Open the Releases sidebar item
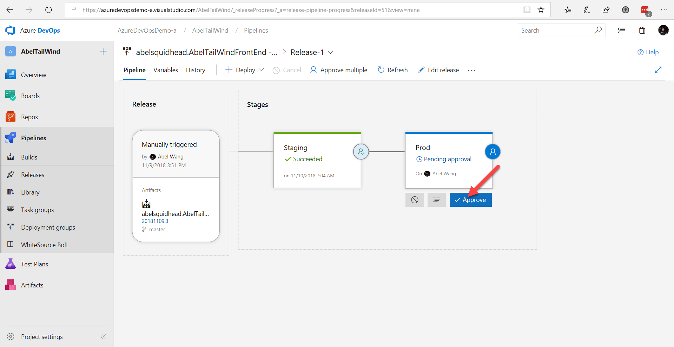This screenshot has width=674, height=347. 57,175
